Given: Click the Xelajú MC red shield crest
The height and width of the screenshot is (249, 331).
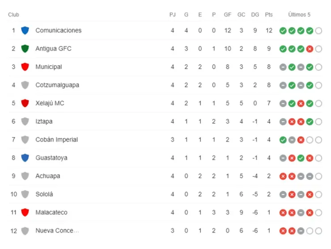Looking at the screenshot, I should point(25,103).
